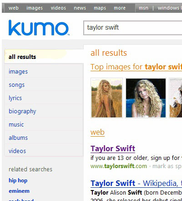Switch to news in top navigation
Screen dimensions: 182x201
[x=80, y=8]
